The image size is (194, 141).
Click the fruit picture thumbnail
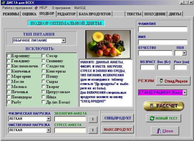[x=108, y=44]
